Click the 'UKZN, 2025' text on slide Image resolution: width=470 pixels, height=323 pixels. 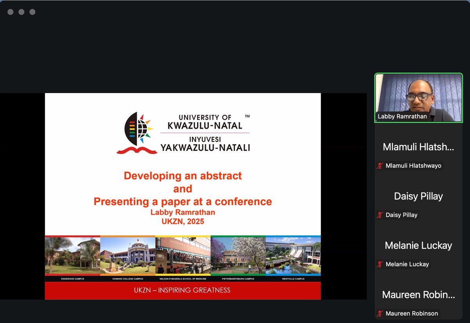point(183,221)
